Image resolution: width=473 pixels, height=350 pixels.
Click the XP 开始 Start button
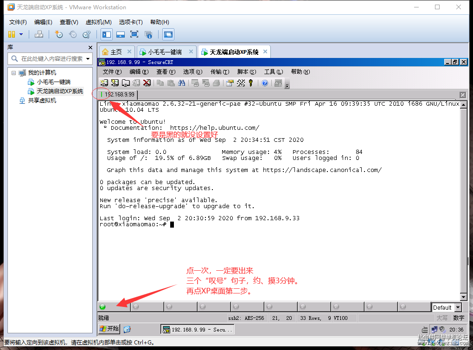click(109, 329)
